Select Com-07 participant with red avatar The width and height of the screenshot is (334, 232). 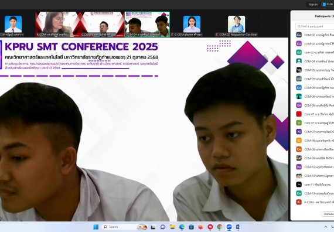(x=315, y=114)
